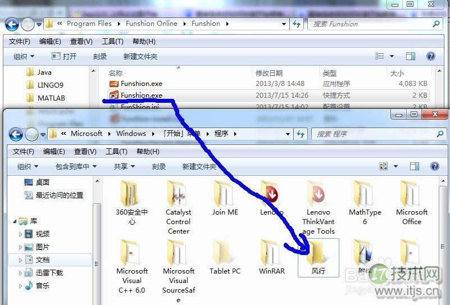The height and width of the screenshot is (305, 450).
Task: Open view options arrow in 程序 window
Action: coord(396,166)
